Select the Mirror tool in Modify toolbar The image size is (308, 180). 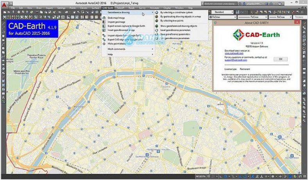(304, 32)
